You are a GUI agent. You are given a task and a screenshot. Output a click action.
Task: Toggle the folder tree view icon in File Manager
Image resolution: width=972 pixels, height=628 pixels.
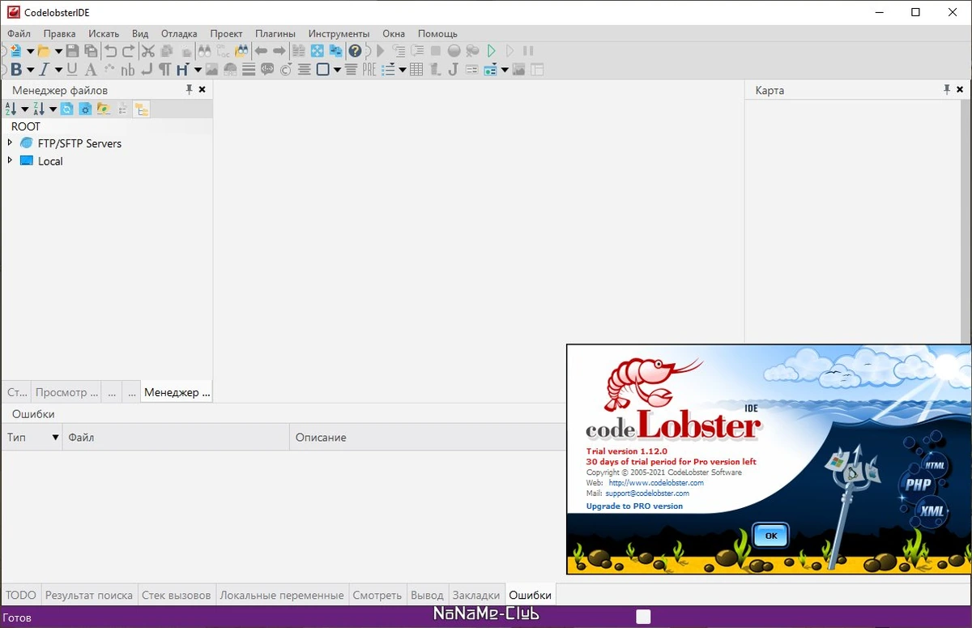(141, 109)
